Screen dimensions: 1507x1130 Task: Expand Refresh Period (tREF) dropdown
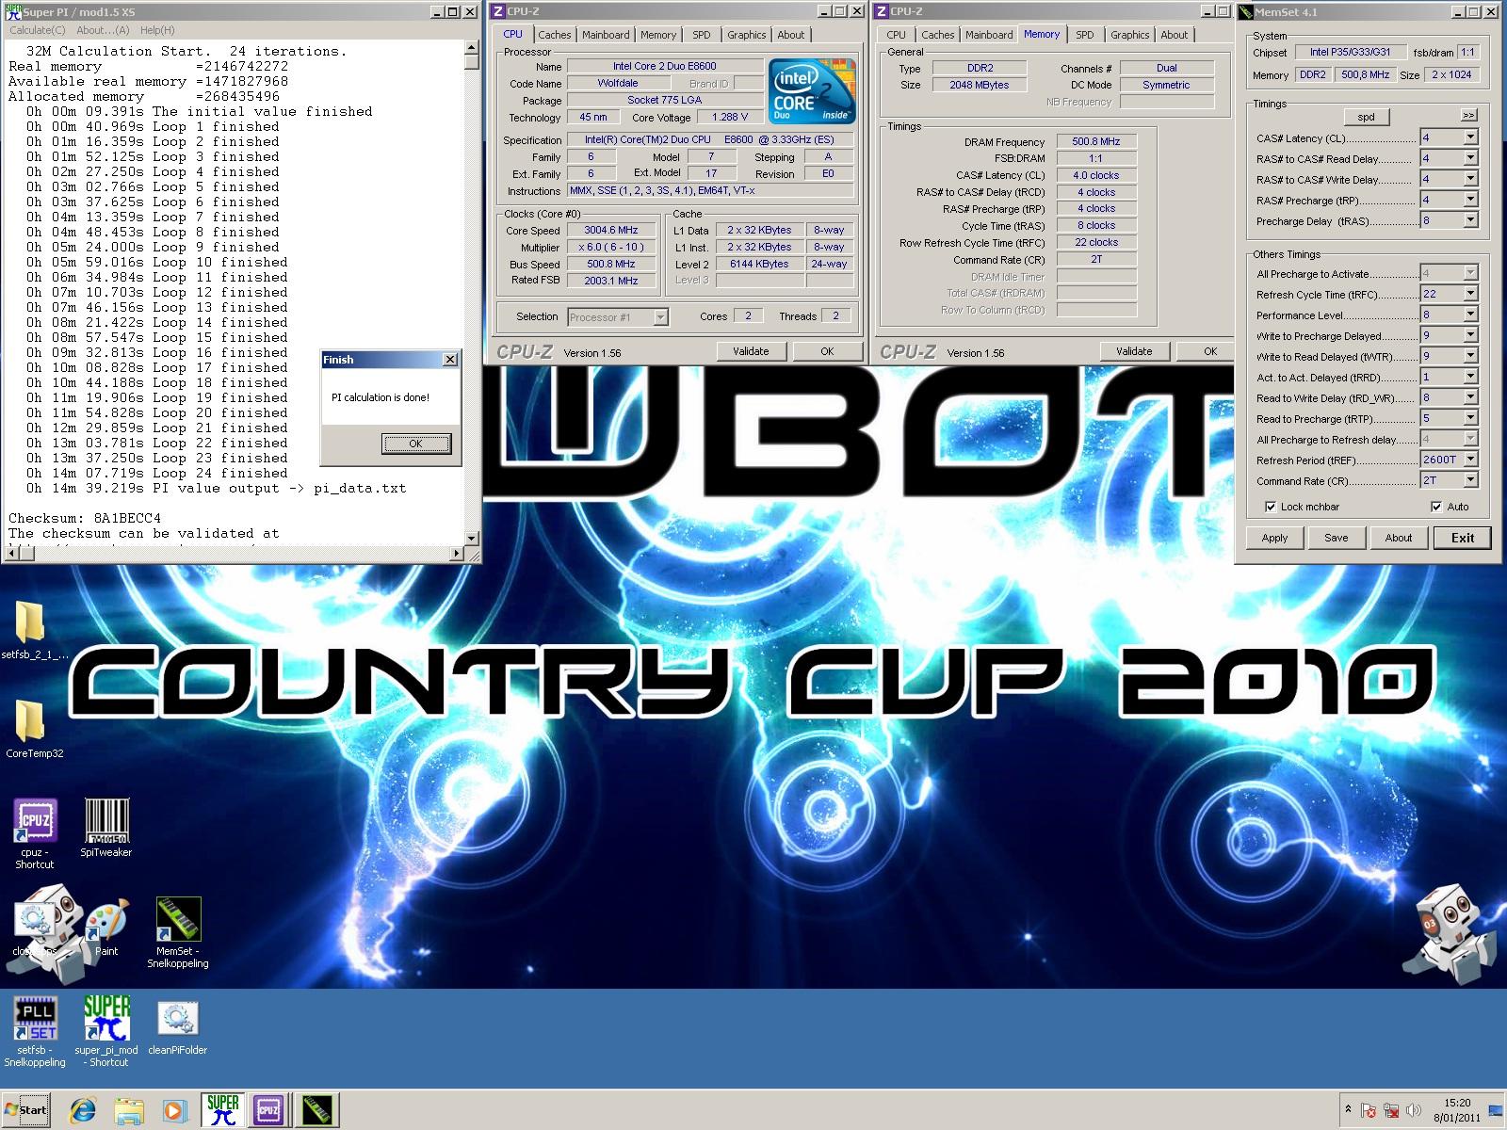[x=1470, y=460]
